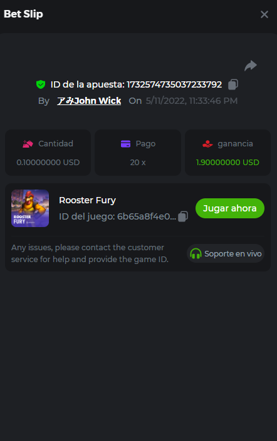Click the Rooster Fury game title
This screenshot has width=277, height=441.
[87, 200]
